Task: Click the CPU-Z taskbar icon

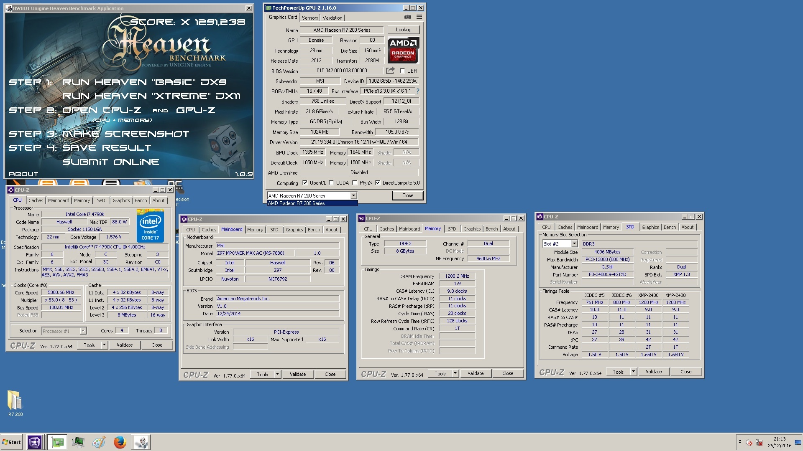Action: click(34, 442)
